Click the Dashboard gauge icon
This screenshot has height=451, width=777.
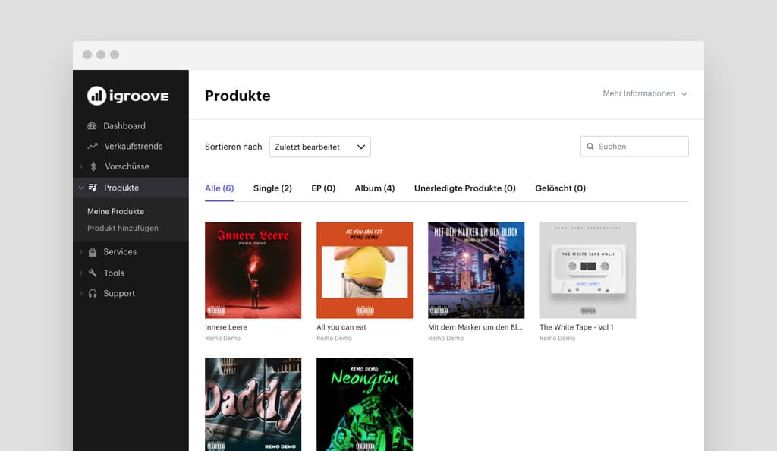[x=92, y=126]
